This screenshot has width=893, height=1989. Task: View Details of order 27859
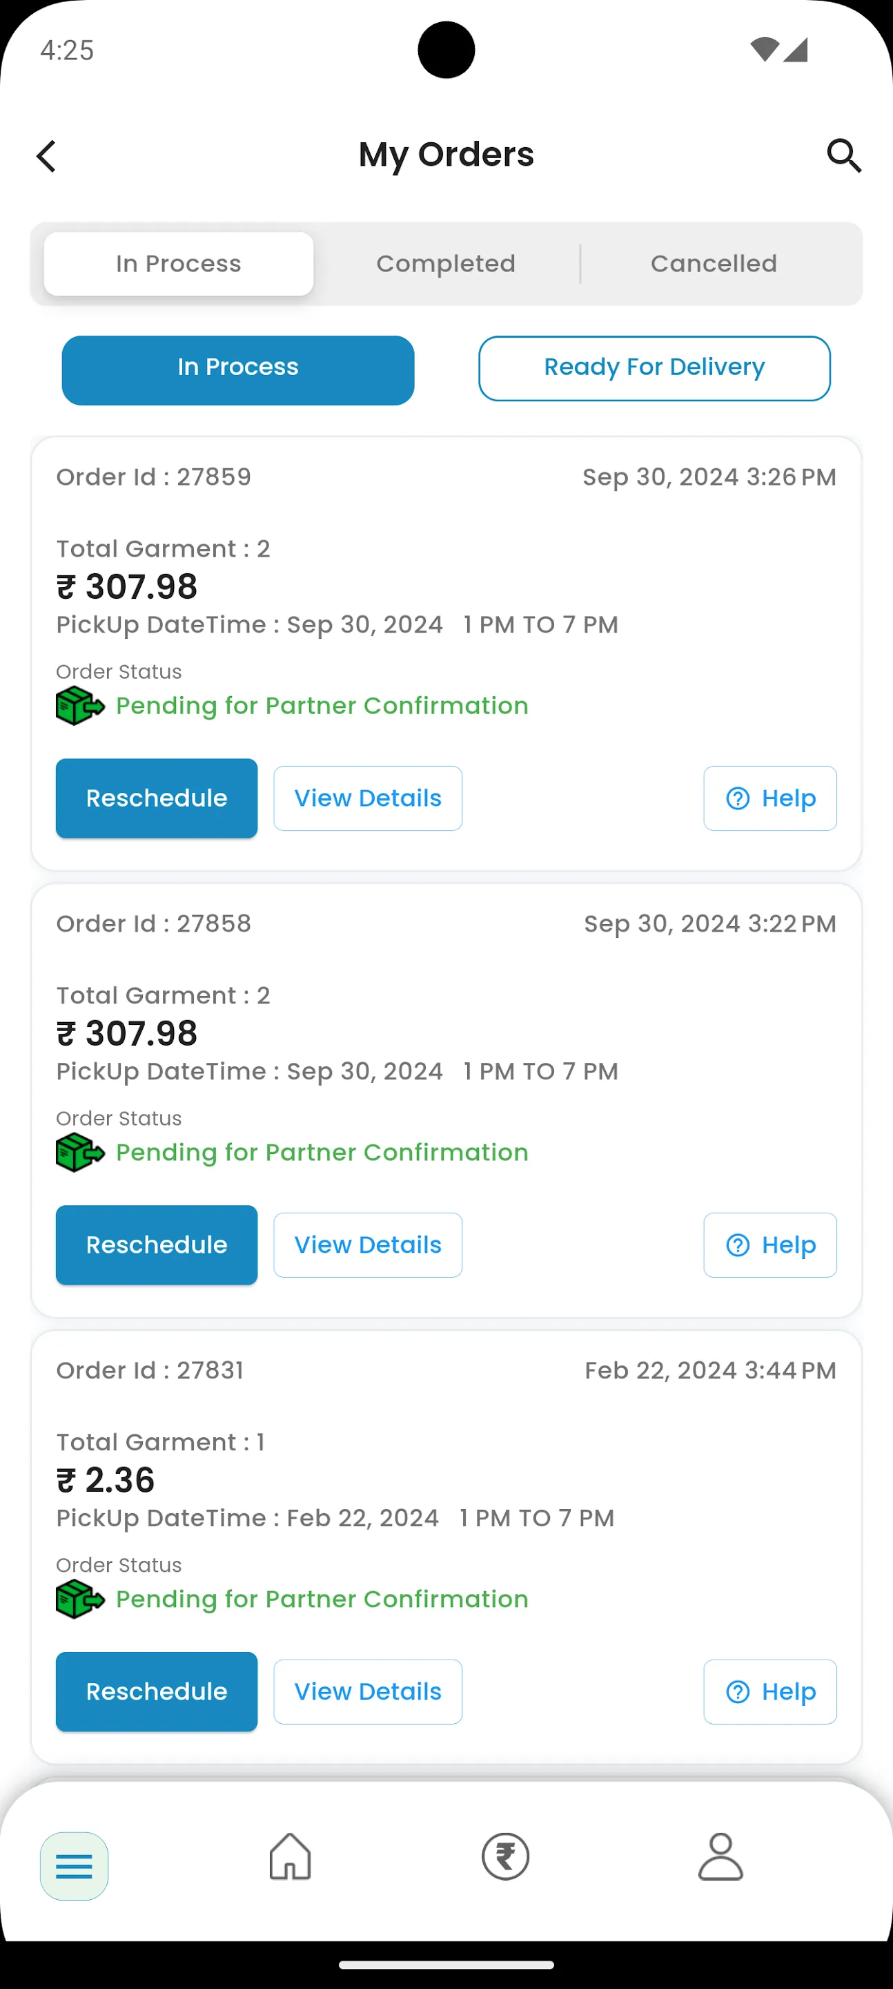(367, 798)
